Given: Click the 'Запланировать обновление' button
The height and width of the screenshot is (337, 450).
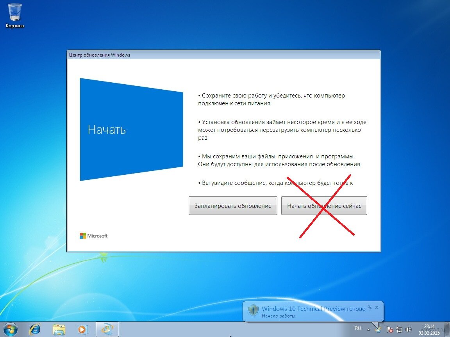Looking at the screenshot, I should (x=233, y=206).
